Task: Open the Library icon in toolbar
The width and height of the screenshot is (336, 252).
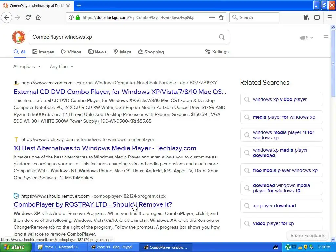Action: tap(306, 17)
